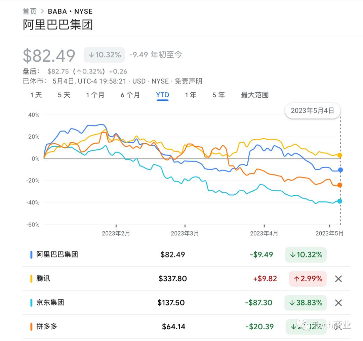363x341 pixels.
Task: Click the cyan color bar beside 京东集团
Action: (31, 303)
